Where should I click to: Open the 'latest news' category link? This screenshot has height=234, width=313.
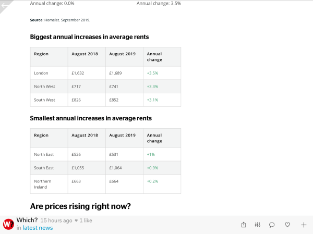coord(38,228)
